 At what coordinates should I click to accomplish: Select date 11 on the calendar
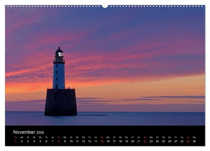(77, 141)
